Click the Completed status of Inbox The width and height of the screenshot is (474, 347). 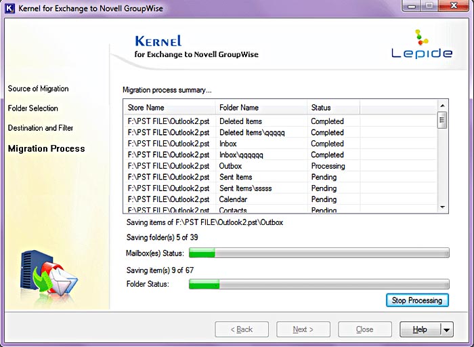click(327, 144)
